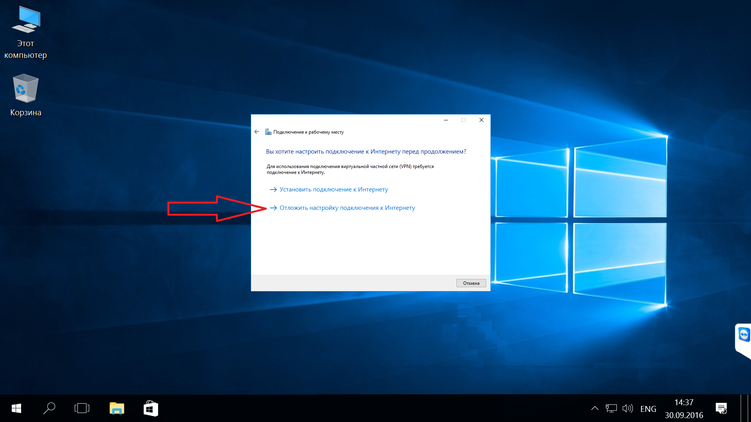This screenshot has height=422, width=751.
Task: Close the connection wizard window
Action: 482,120
